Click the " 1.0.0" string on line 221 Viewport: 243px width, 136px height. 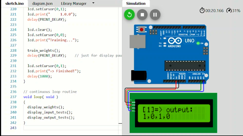click(x=60, y=14)
